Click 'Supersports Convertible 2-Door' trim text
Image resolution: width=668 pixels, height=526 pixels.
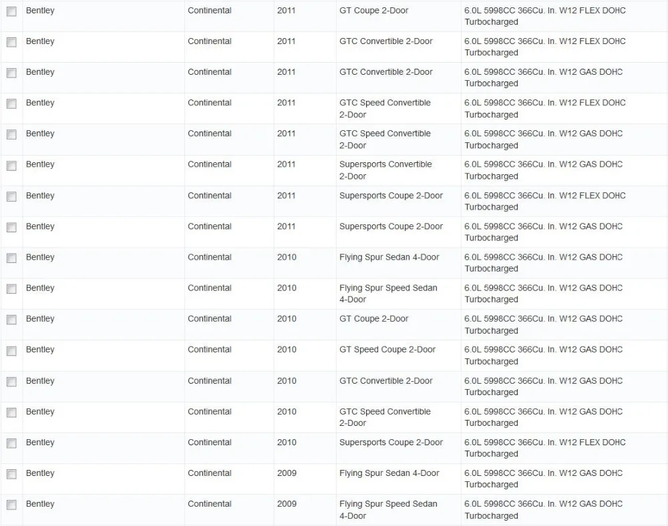pos(385,170)
